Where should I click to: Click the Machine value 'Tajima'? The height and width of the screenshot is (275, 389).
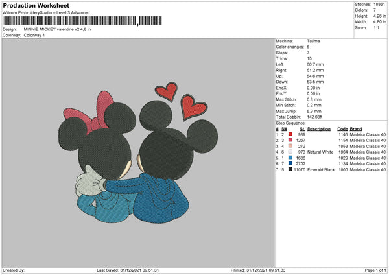pyautogui.click(x=313, y=41)
